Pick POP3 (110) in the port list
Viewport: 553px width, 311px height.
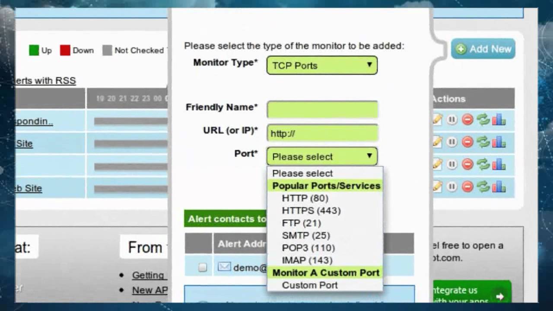click(x=308, y=248)
